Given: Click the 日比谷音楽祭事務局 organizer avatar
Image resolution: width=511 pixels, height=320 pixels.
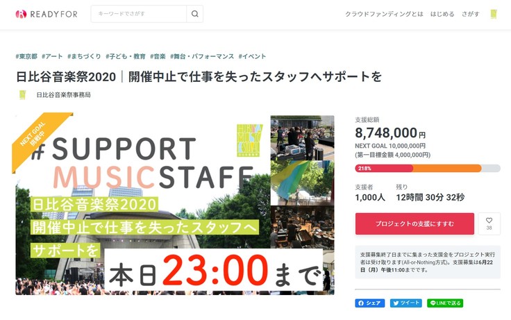Looking at the screenshot, I should tap(22, 95).
